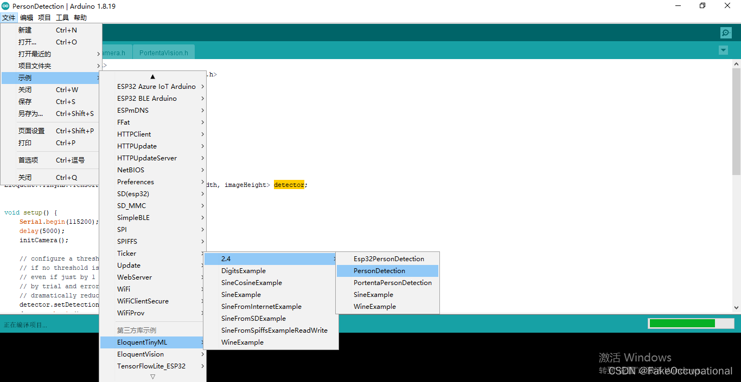The height and width of the screenshot is (382, 741).
Task: Select EloquentTinyML library examples
Action: click(x=153, y=342)
